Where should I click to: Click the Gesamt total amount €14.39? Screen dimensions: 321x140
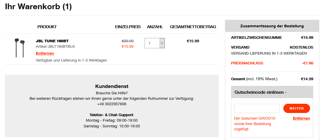307,79
